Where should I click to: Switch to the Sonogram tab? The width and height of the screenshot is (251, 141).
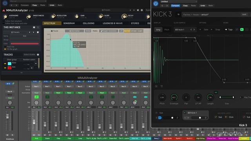pos(69,23)
